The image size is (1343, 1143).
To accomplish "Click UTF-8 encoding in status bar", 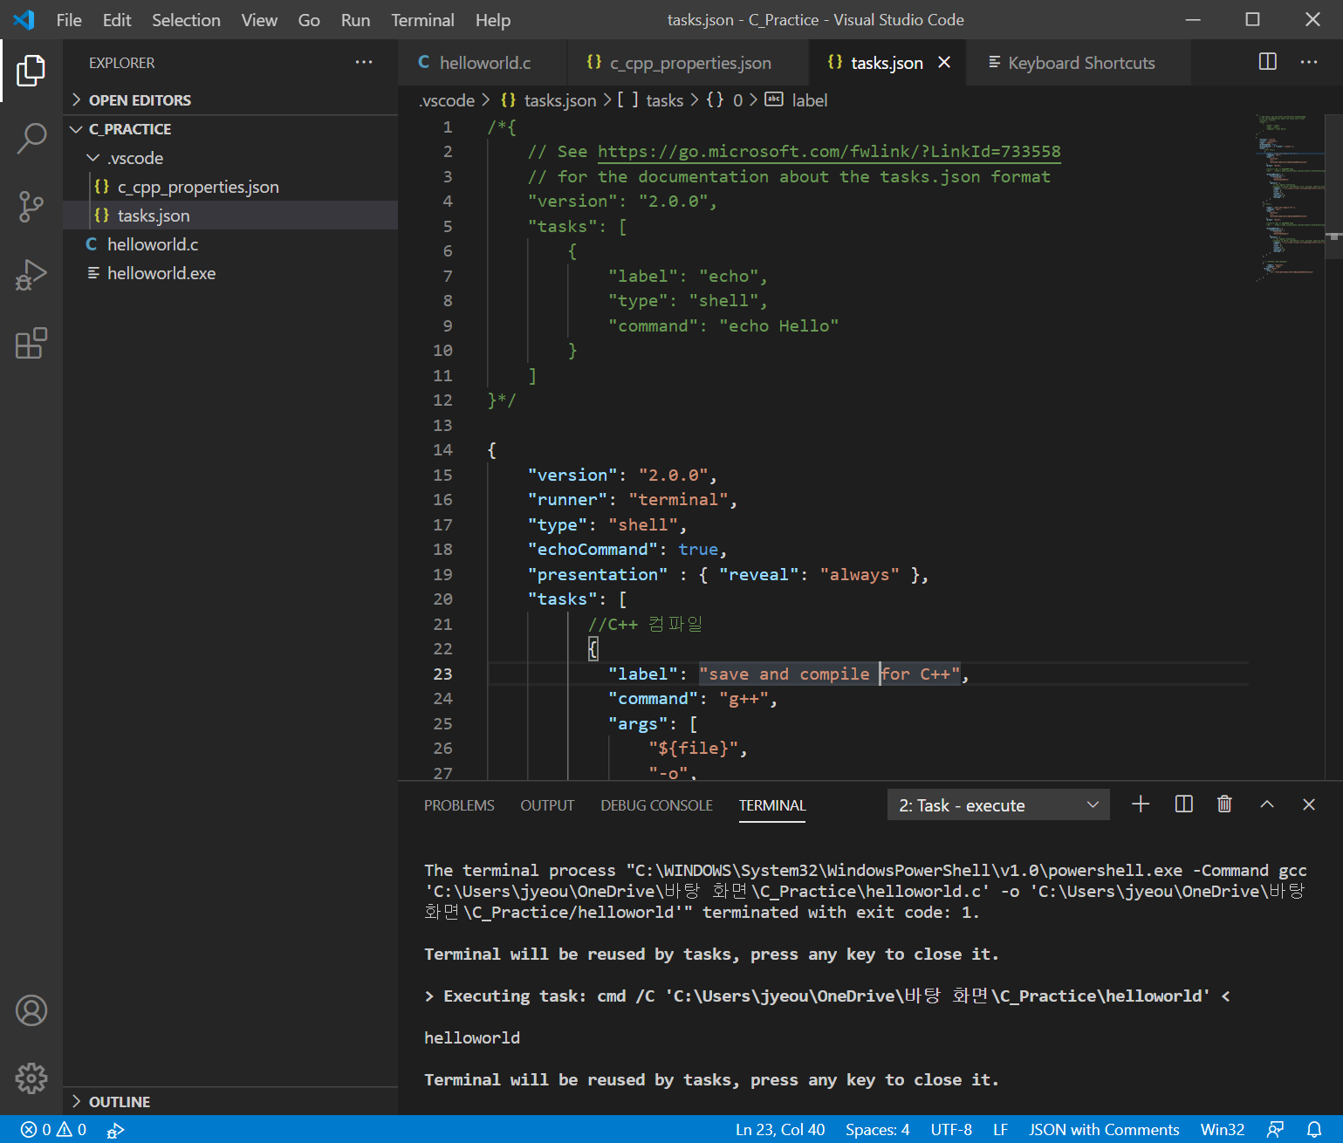I will coord(950,1129).
